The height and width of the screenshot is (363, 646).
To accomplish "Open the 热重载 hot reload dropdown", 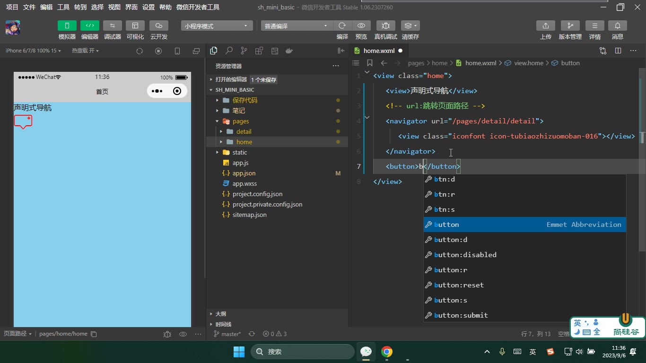I will click(x=85, y=51).
